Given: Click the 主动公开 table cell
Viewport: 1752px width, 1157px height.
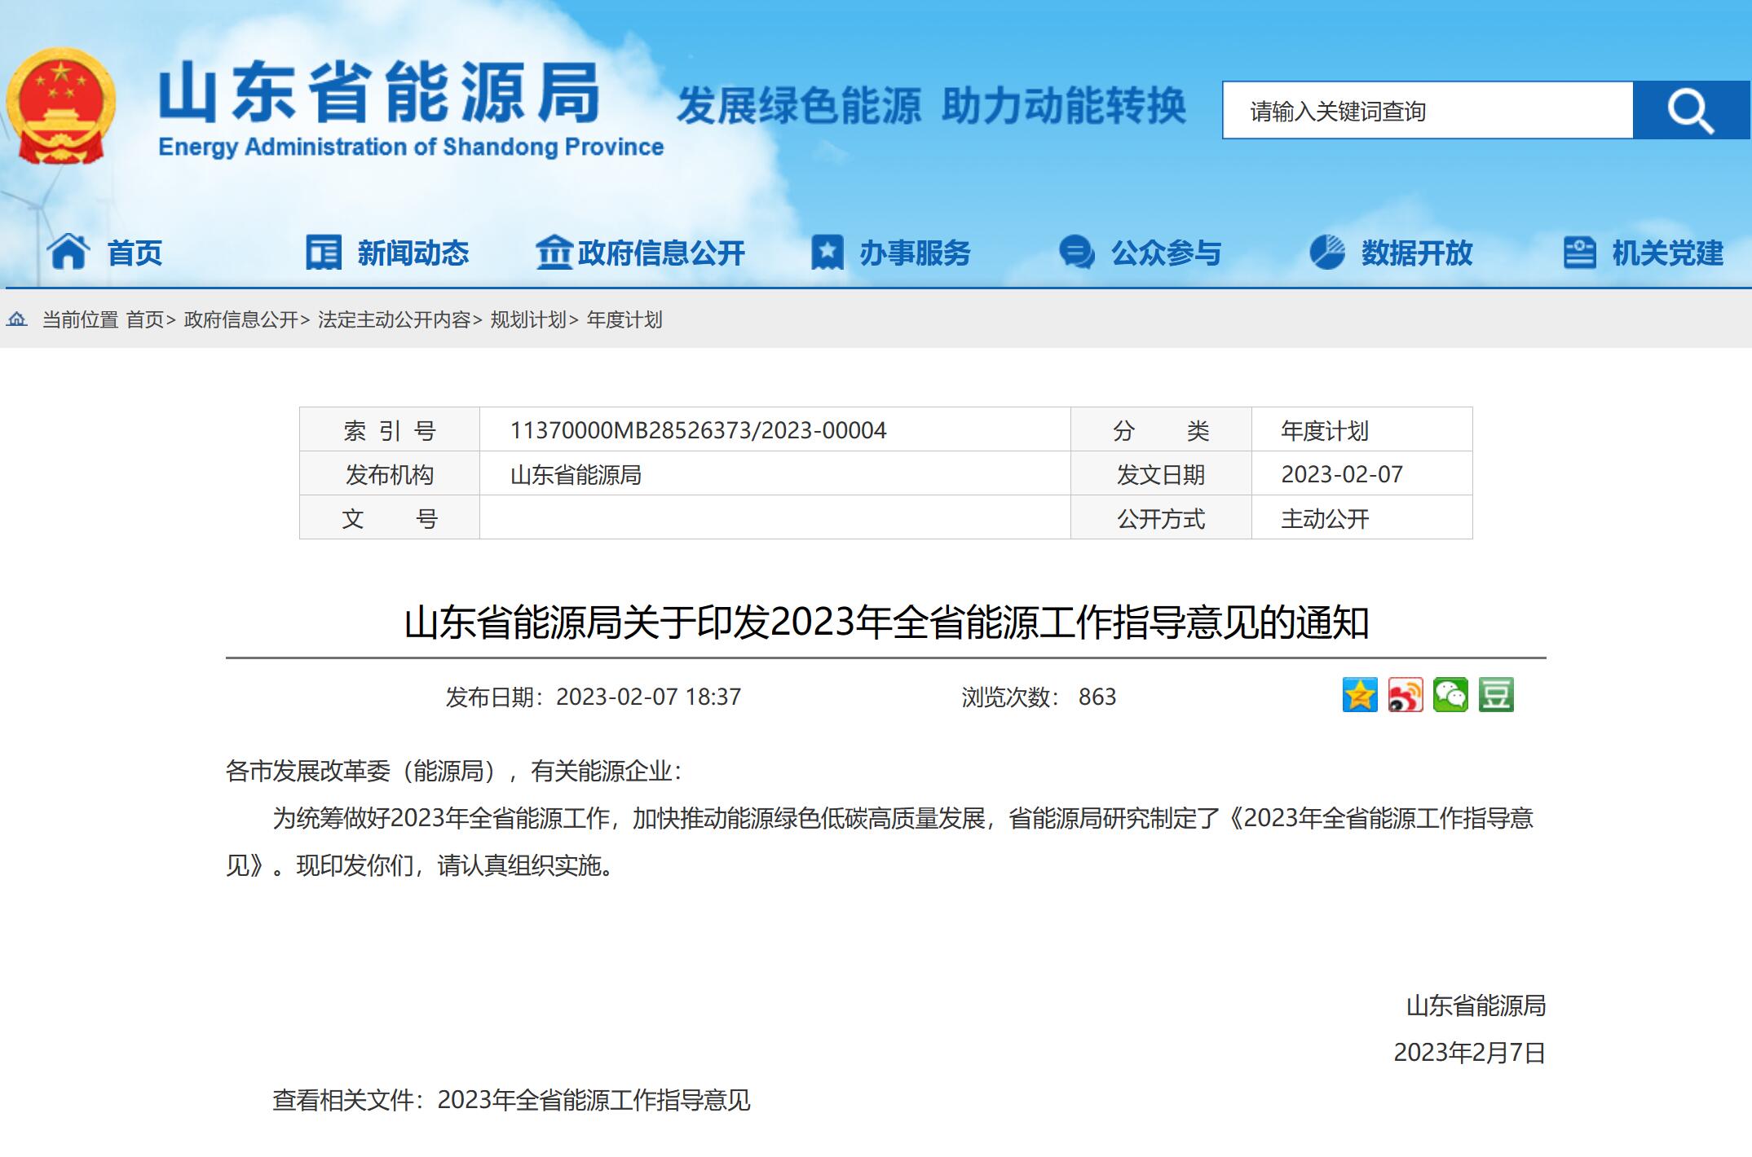Looking at the screenshot, I should (x=1361, y=517).
